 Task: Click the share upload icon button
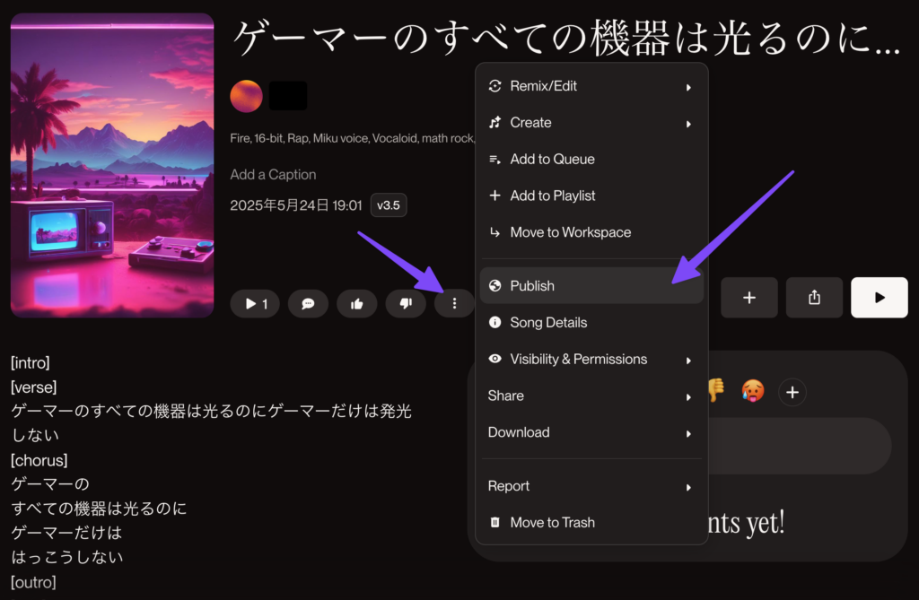pos(814,298)
